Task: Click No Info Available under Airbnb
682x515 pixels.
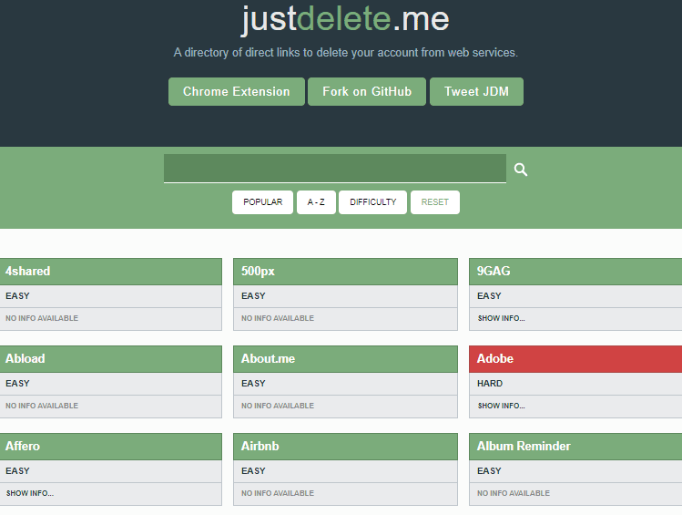Action: point(278,493)
